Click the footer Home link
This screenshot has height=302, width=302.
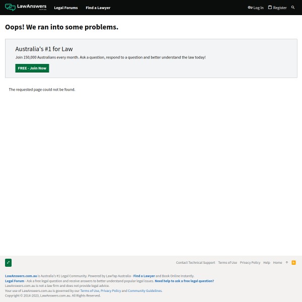click(x=277, y=263)
